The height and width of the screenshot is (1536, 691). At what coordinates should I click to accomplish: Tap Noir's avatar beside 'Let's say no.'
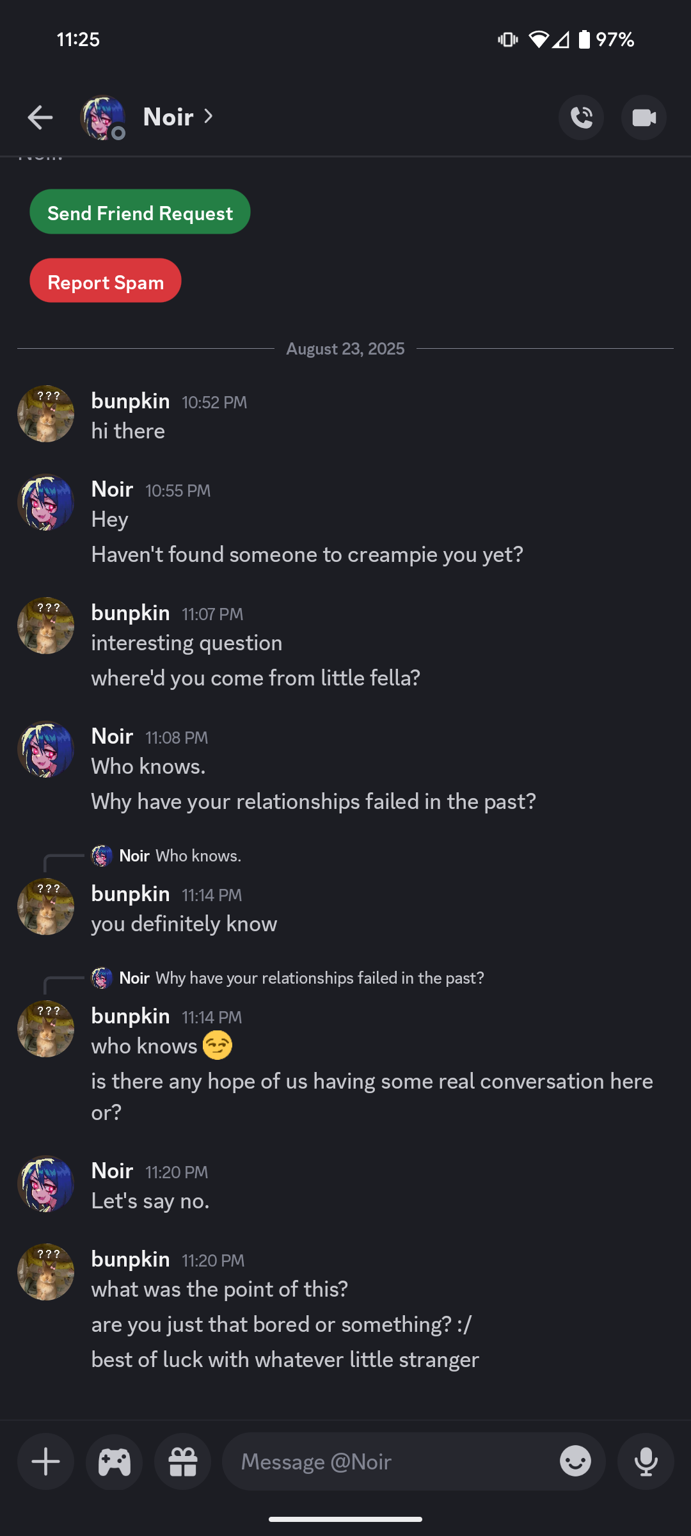[45, 1183]
